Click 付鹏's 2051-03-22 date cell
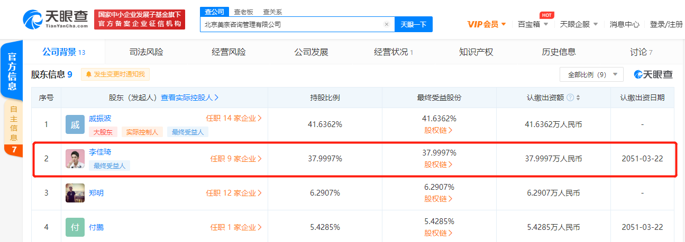 click(643, 227)
